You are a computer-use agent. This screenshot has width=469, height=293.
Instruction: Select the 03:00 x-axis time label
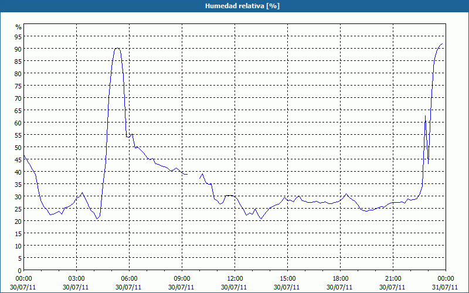(x=77, y=279)
